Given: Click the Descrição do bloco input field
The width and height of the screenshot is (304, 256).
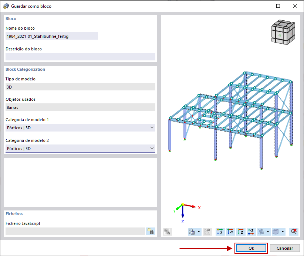Looking at the screenshot, I should click(80, 57).
